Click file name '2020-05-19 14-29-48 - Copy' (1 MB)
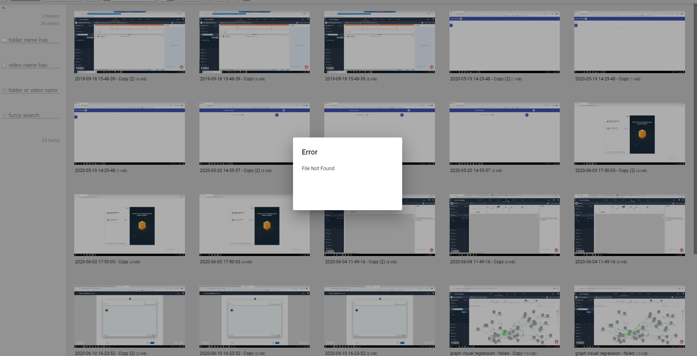The height and width of the screenshot is (356, 697). click(x=602, y=79)
